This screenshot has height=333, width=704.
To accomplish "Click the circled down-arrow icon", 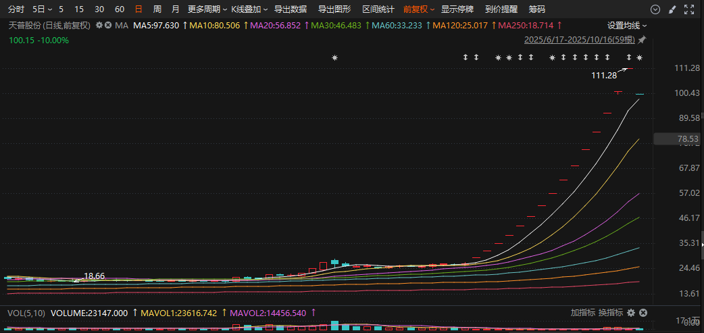I will coord(655,9).
